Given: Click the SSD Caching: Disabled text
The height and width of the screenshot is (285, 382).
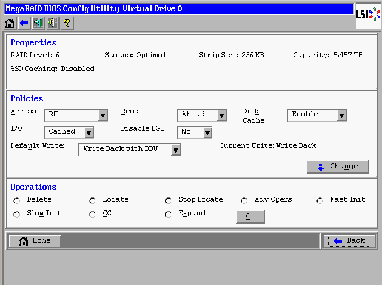Looking at the screenshot, I should pos(53,69).
